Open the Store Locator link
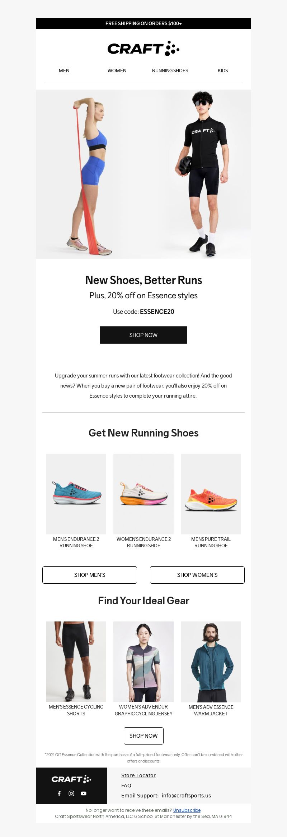The image size is (287, 837). [x=138, y=775]
